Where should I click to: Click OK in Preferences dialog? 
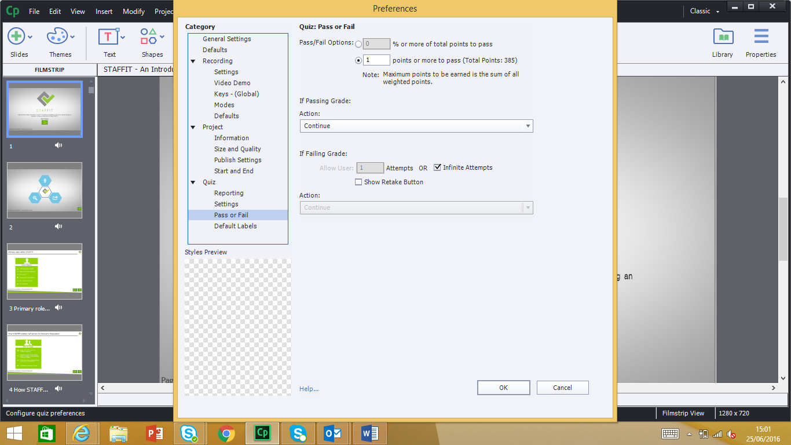point(504,388)
